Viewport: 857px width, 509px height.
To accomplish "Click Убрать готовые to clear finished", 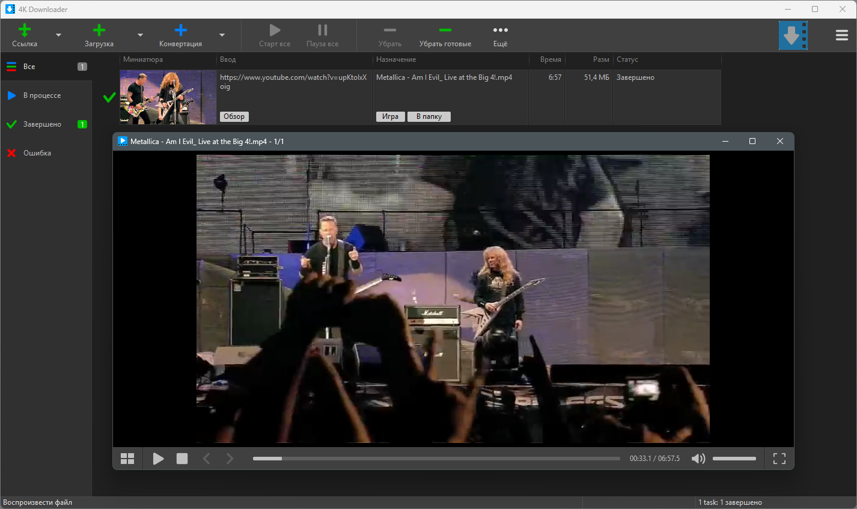I will coord(445,35).
